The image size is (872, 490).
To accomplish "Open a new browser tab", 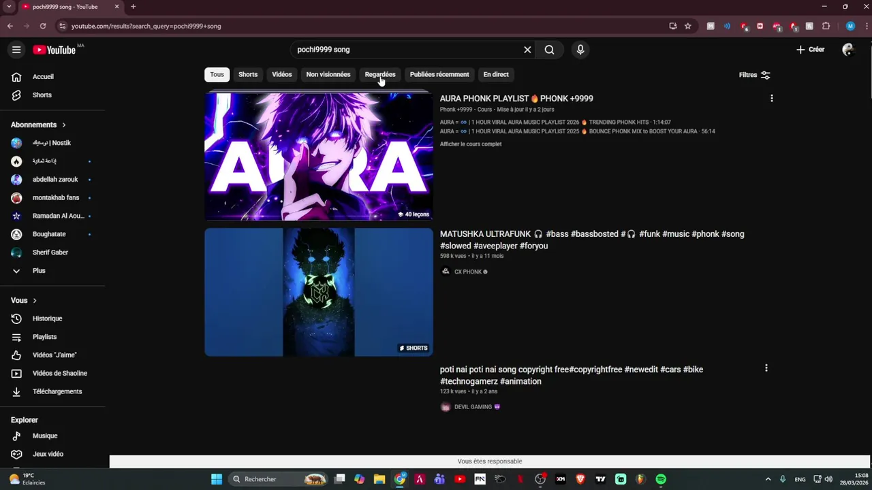I will (x=133, y=7).
